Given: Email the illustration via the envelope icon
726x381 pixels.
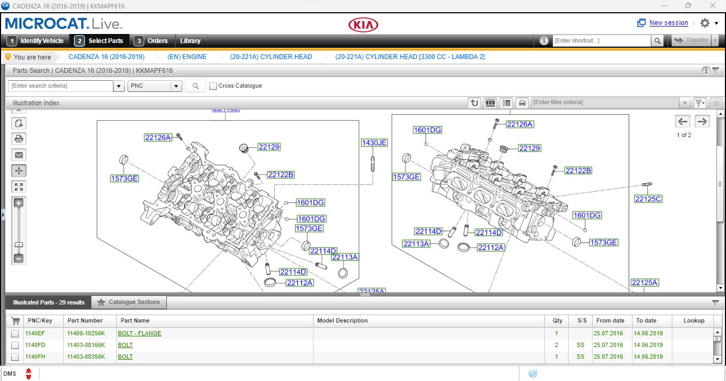Looking at the screenshot, I should point(19,155).
